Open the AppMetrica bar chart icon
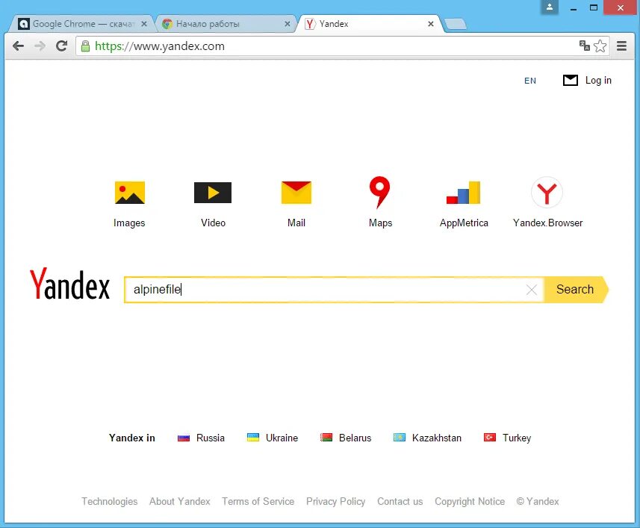The height and width of the screenshot is (528, 640). tap(463, 193)
